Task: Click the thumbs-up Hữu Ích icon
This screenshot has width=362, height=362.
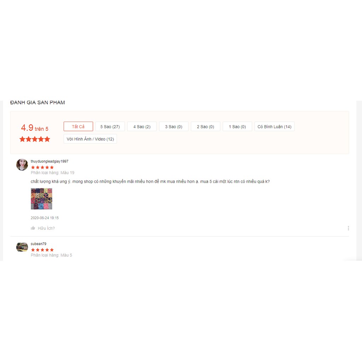Action: pyautogui.click(x=33, y=228)
